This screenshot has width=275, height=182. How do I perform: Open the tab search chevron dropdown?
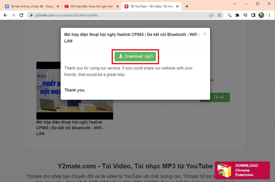coord(235,4)
